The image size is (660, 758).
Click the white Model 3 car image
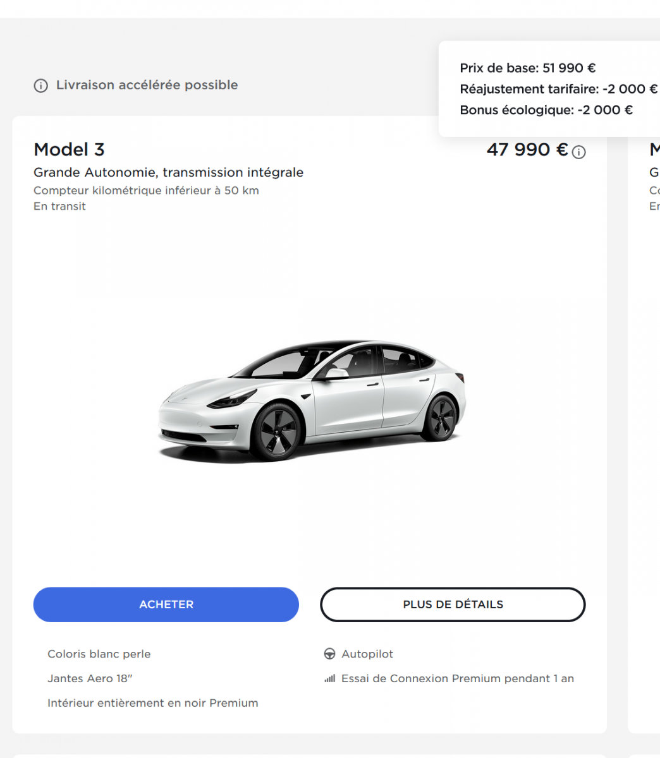tap(311, 399)
